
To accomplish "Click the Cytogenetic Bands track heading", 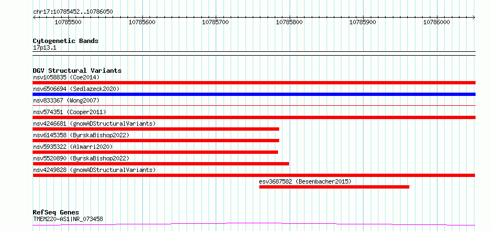I will 66,41.
